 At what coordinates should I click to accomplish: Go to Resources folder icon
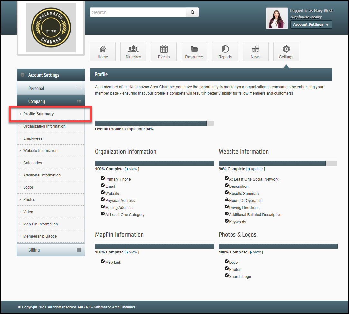194,49
